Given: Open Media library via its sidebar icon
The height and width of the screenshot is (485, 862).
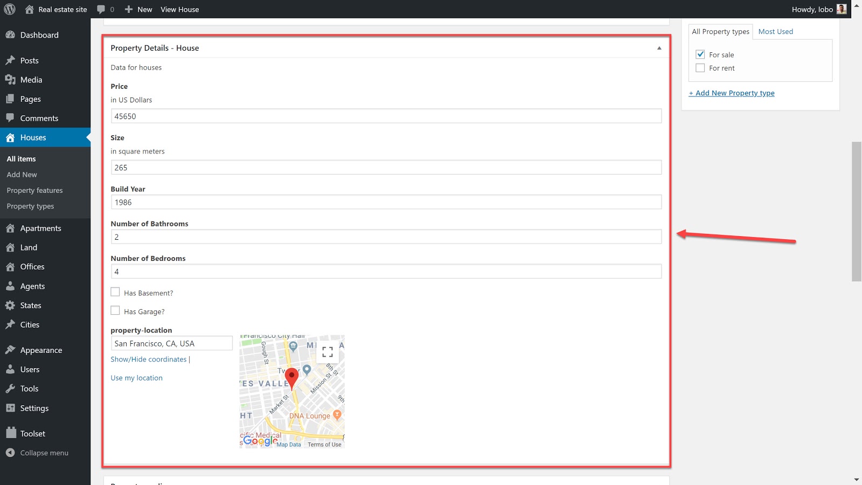Looking at the screenshot, I should click(x=10, y=80).
